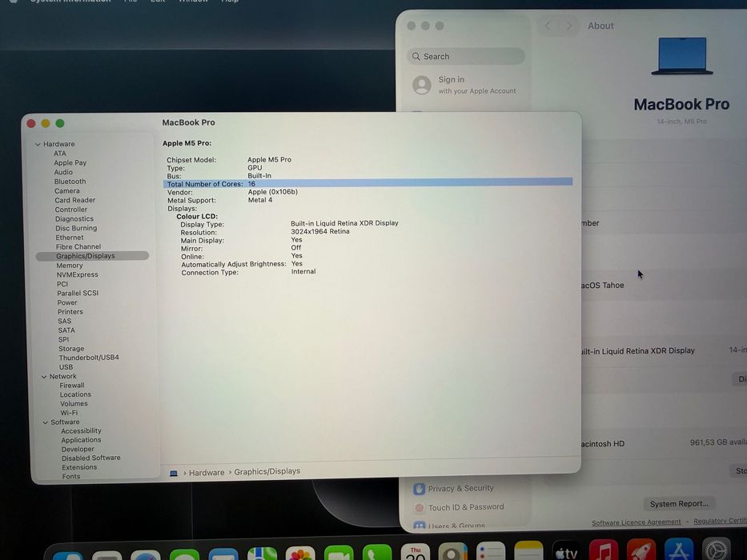Click the System Report button
The height and width of the screenshot is (560, 747).
click(679, 503)
